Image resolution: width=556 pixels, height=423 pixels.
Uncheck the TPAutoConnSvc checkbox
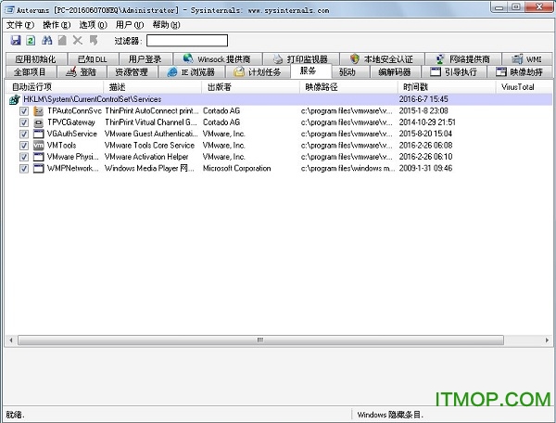[x=24, y=111]
